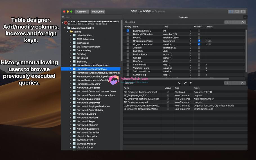Expand the Northwind.Customers table

coord(70,99)
